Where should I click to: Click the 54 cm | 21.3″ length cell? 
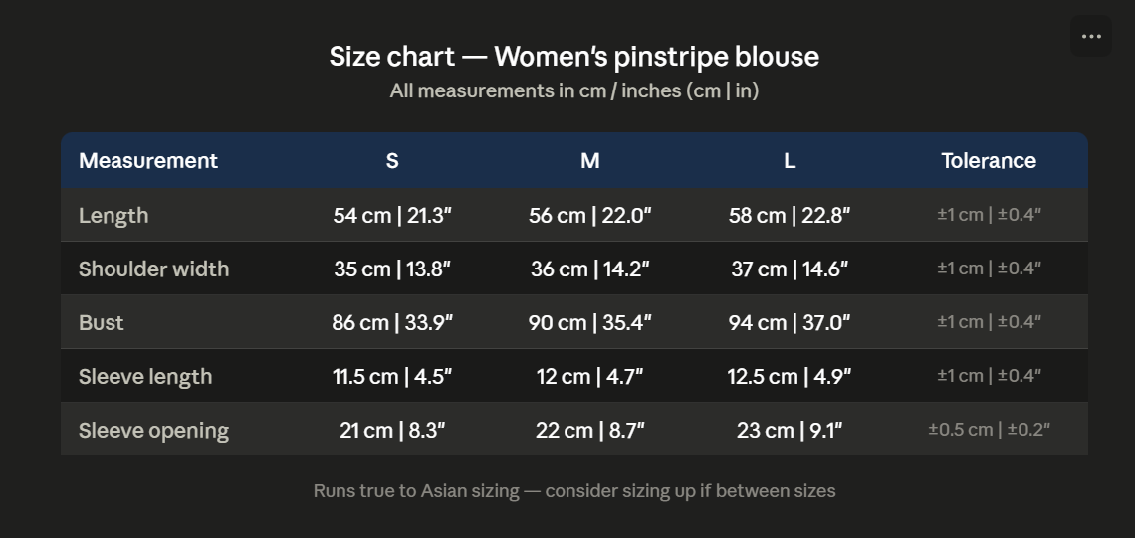[x=392, y=216]
